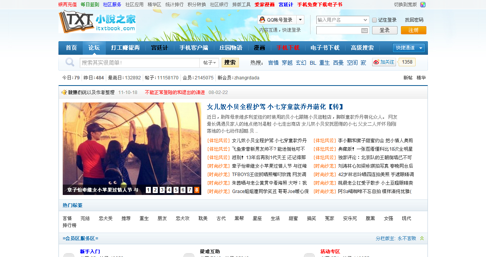Open the 社区服务 top link
Screen dimensions: 486x257
(x=112, y=5)
